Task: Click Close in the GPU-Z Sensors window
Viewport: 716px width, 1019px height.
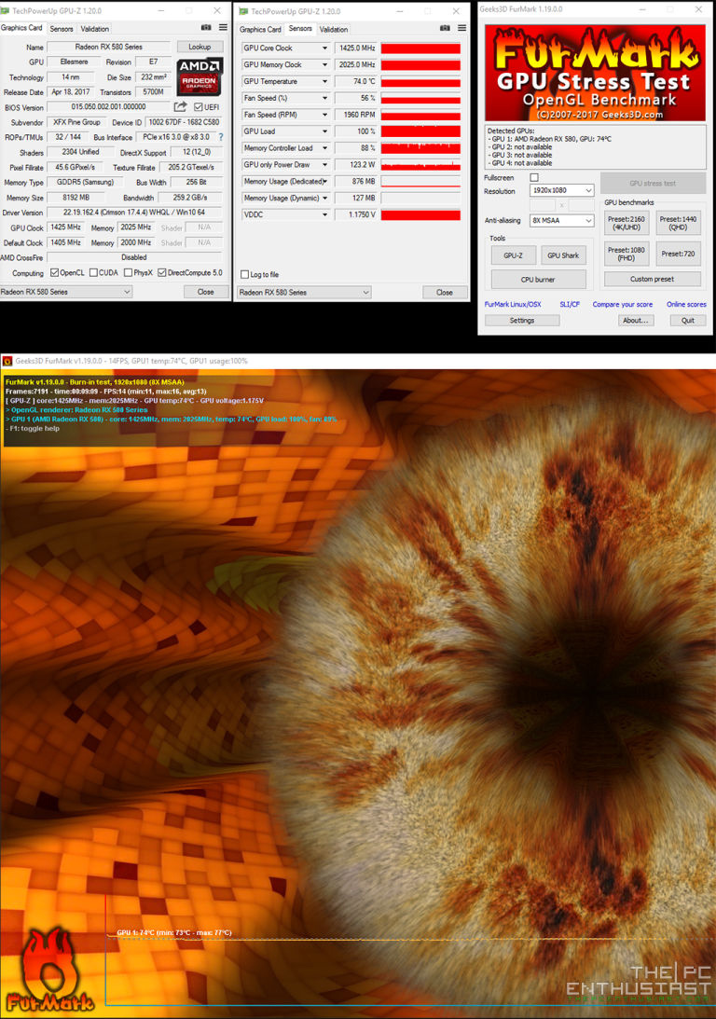Action: (445, 293)
